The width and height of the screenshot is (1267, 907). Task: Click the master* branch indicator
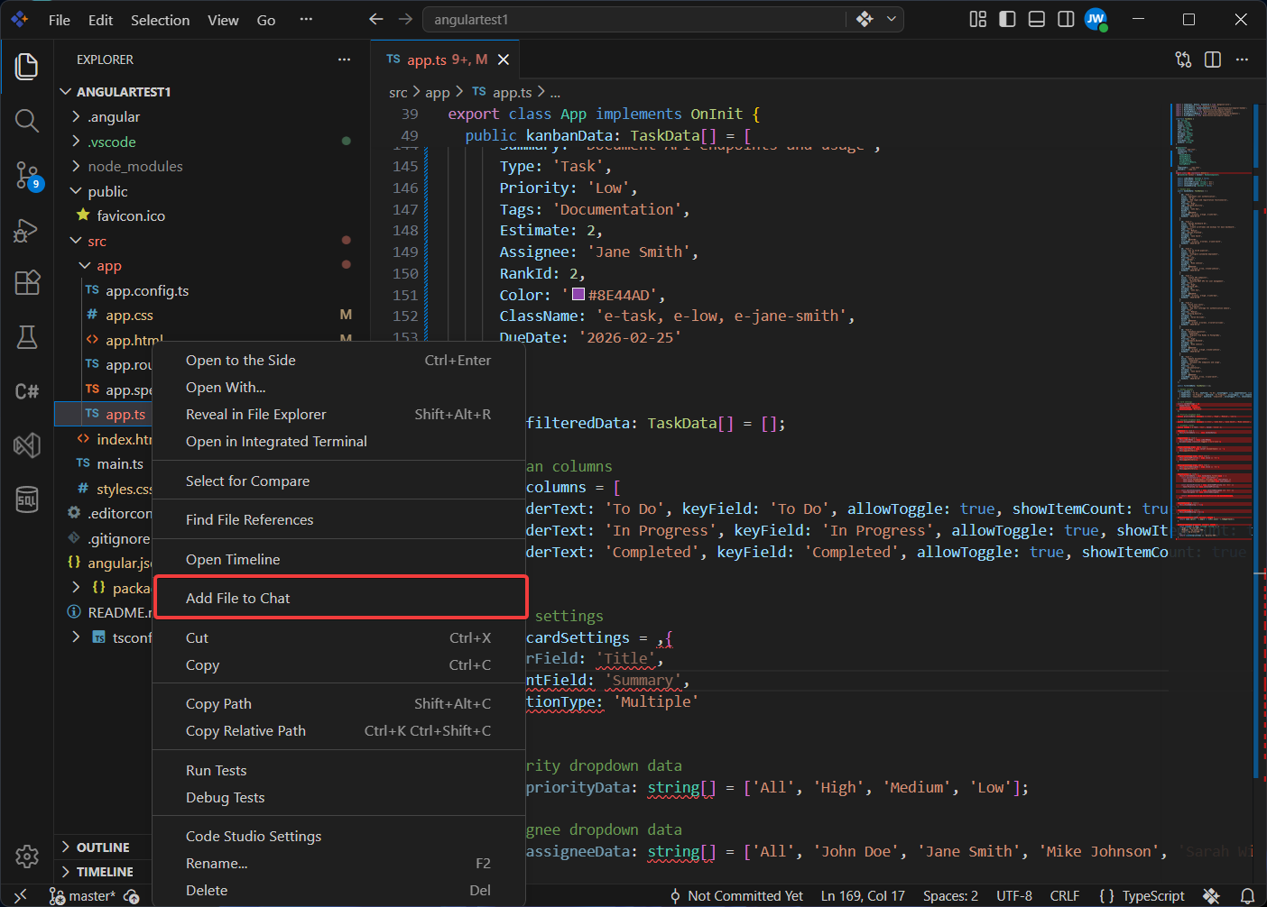click(82, 896)
